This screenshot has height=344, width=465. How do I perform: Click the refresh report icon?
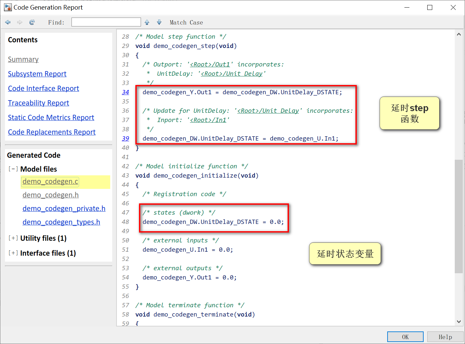(32, 22)
